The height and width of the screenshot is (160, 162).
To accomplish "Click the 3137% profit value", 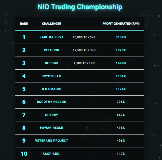I will point(121,37).
